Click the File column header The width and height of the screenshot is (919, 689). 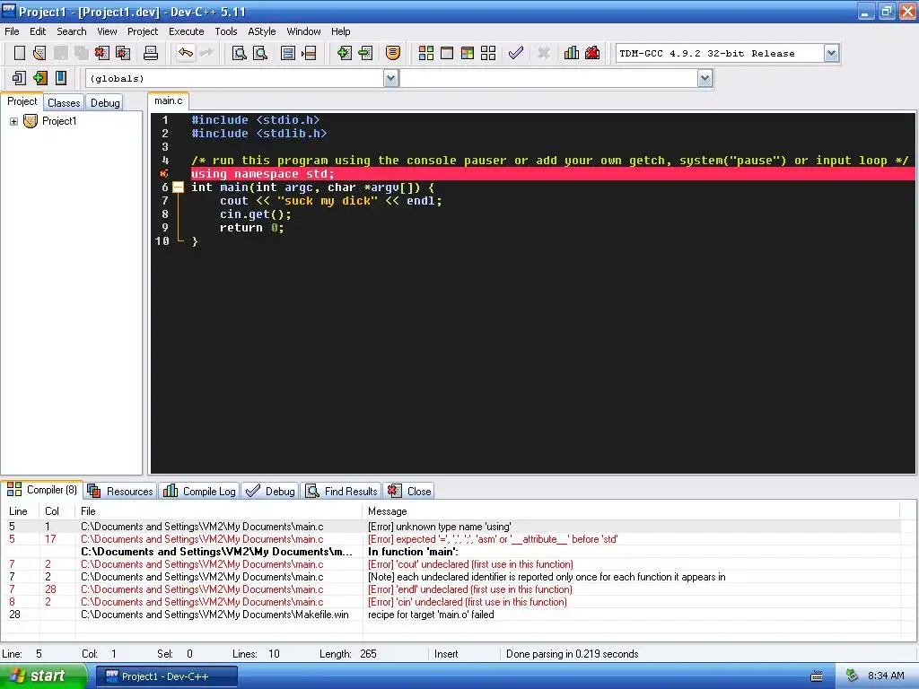point(219,511)
